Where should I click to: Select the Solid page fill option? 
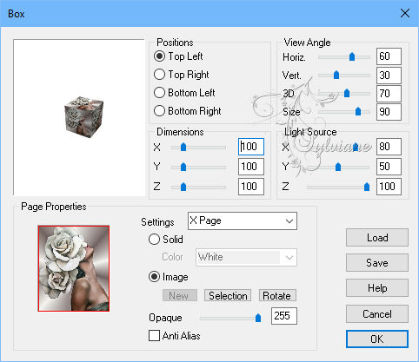coord(166,240)
